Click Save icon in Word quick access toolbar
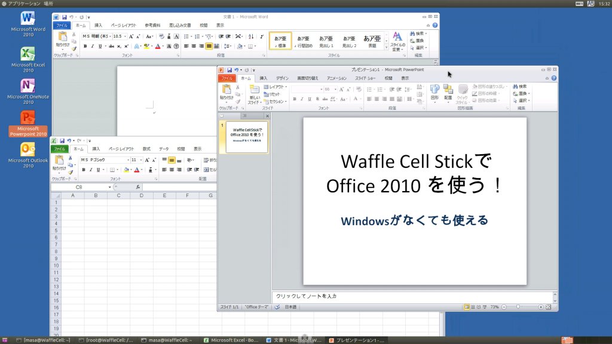 click(65, 17)
